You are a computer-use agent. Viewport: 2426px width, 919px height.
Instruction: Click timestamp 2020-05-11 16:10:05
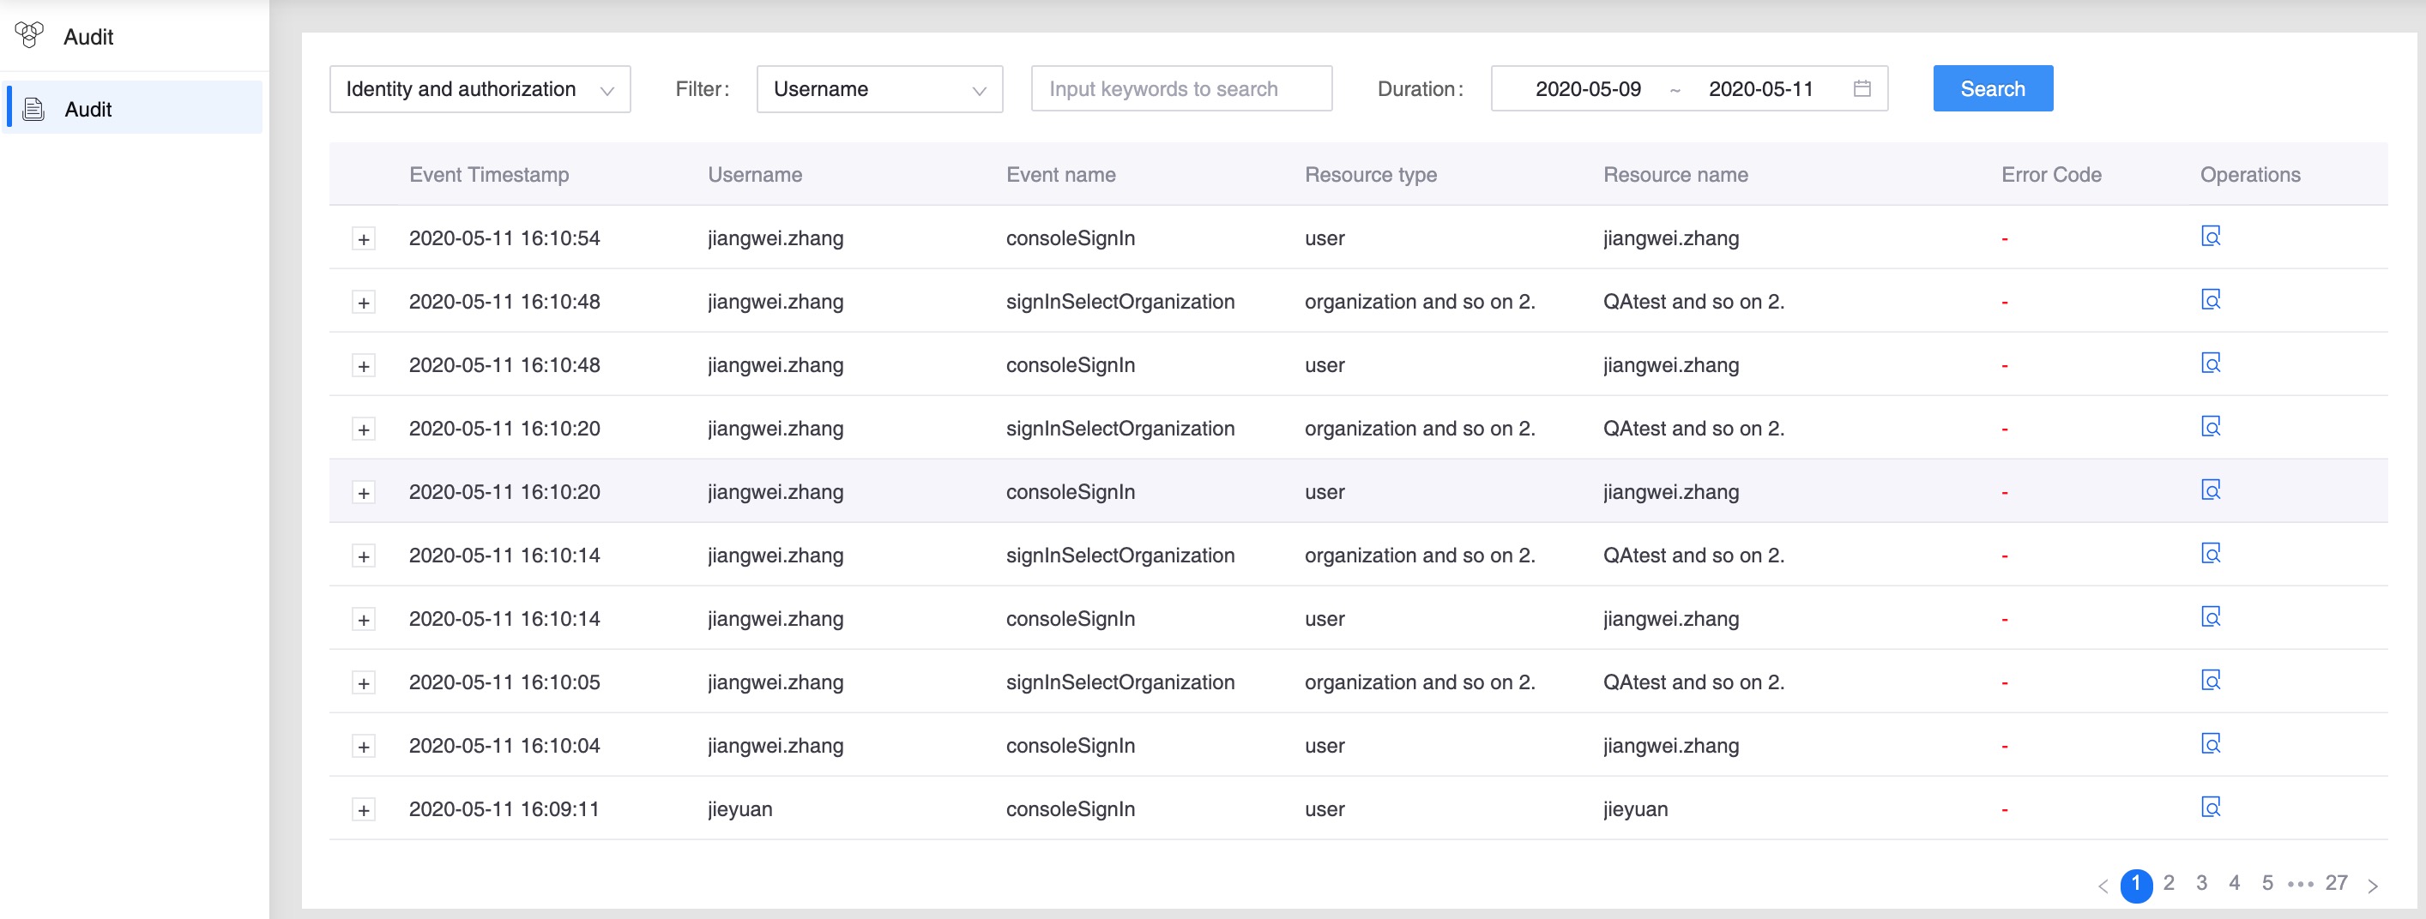[504, 682]
